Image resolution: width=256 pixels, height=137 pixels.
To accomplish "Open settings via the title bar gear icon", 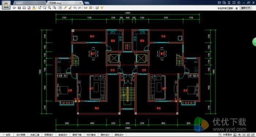I will [x=239, y=3].
